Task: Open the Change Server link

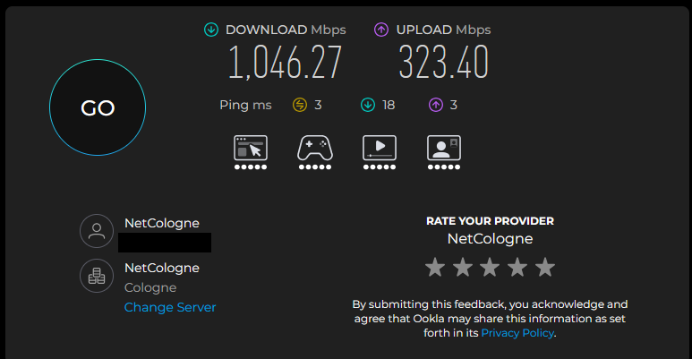Action: [x=170, y=307]
